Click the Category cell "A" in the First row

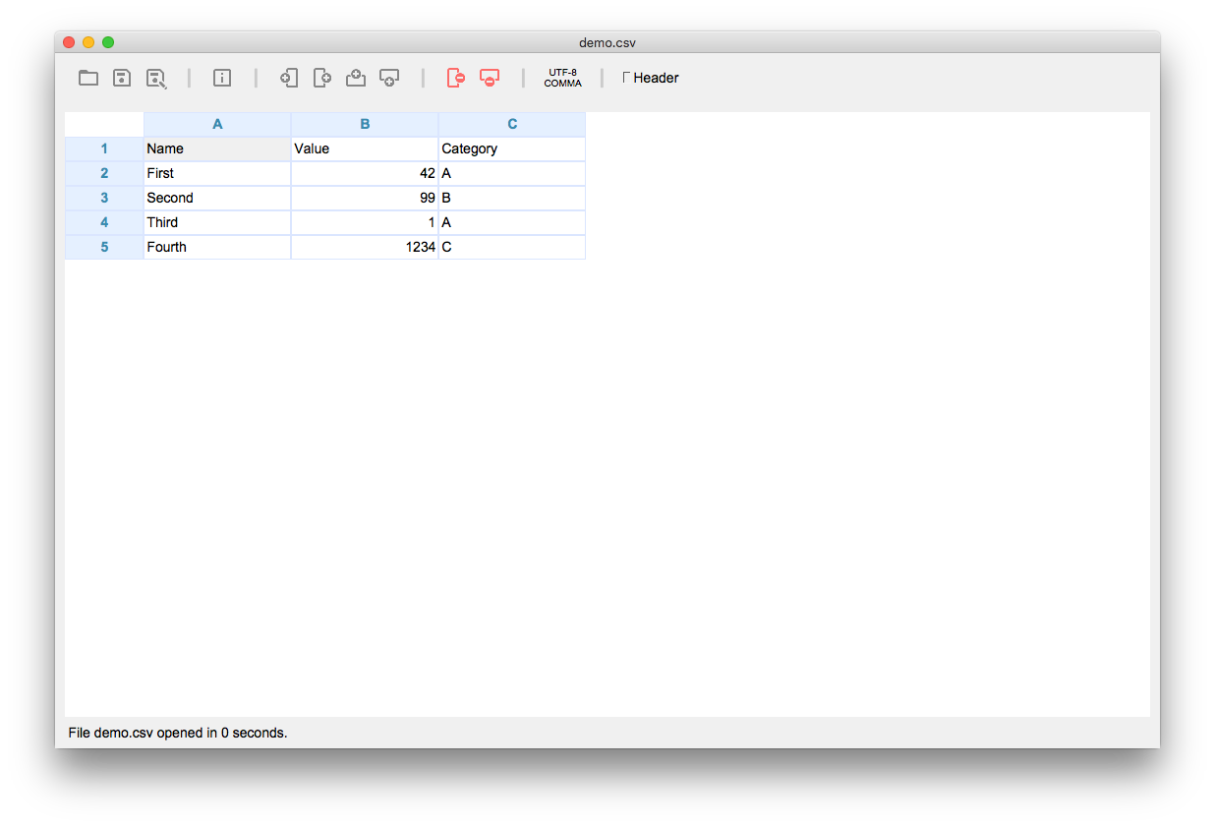512,173
